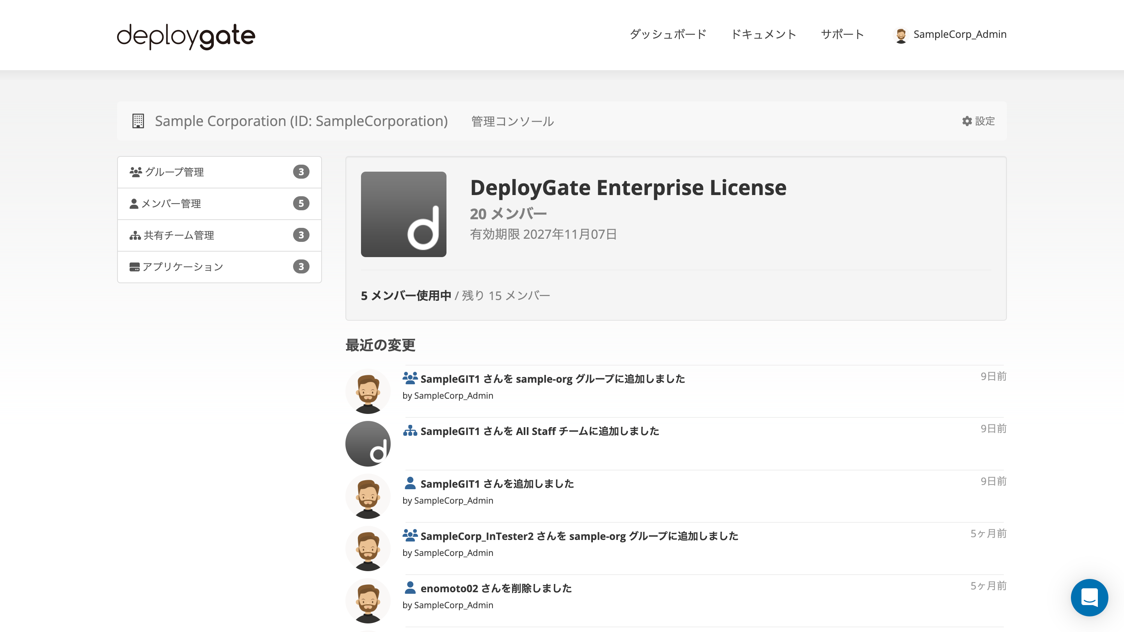Open SampleCorp_InTester2 さんを sample-org グループに追加 entry
The image size is (1124, 632).
tap(580, 536)
